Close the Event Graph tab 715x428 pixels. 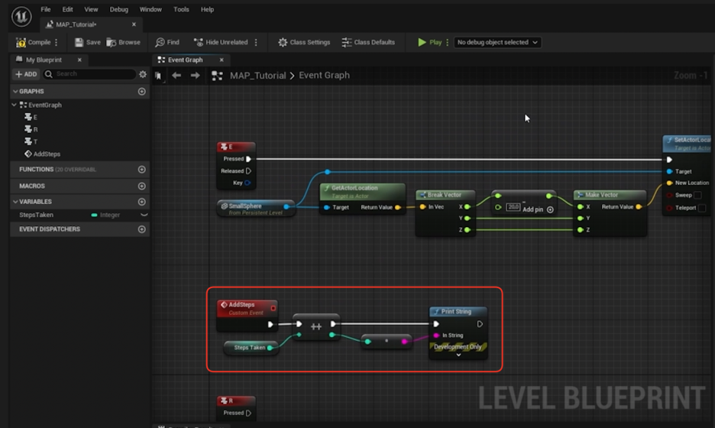[222, 60]
